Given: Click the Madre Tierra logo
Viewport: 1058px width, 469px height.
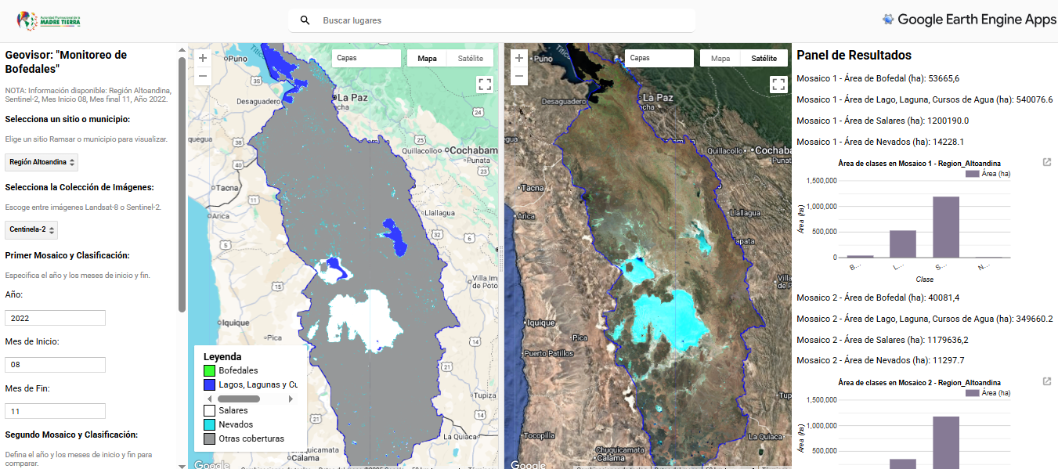Looking at the screenshot, I should pos(48,21).
